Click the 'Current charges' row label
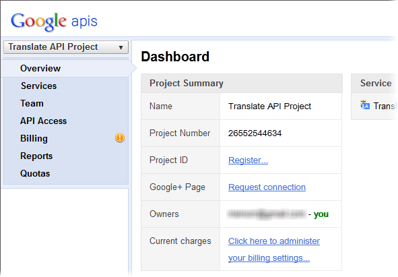 point(180,241)
